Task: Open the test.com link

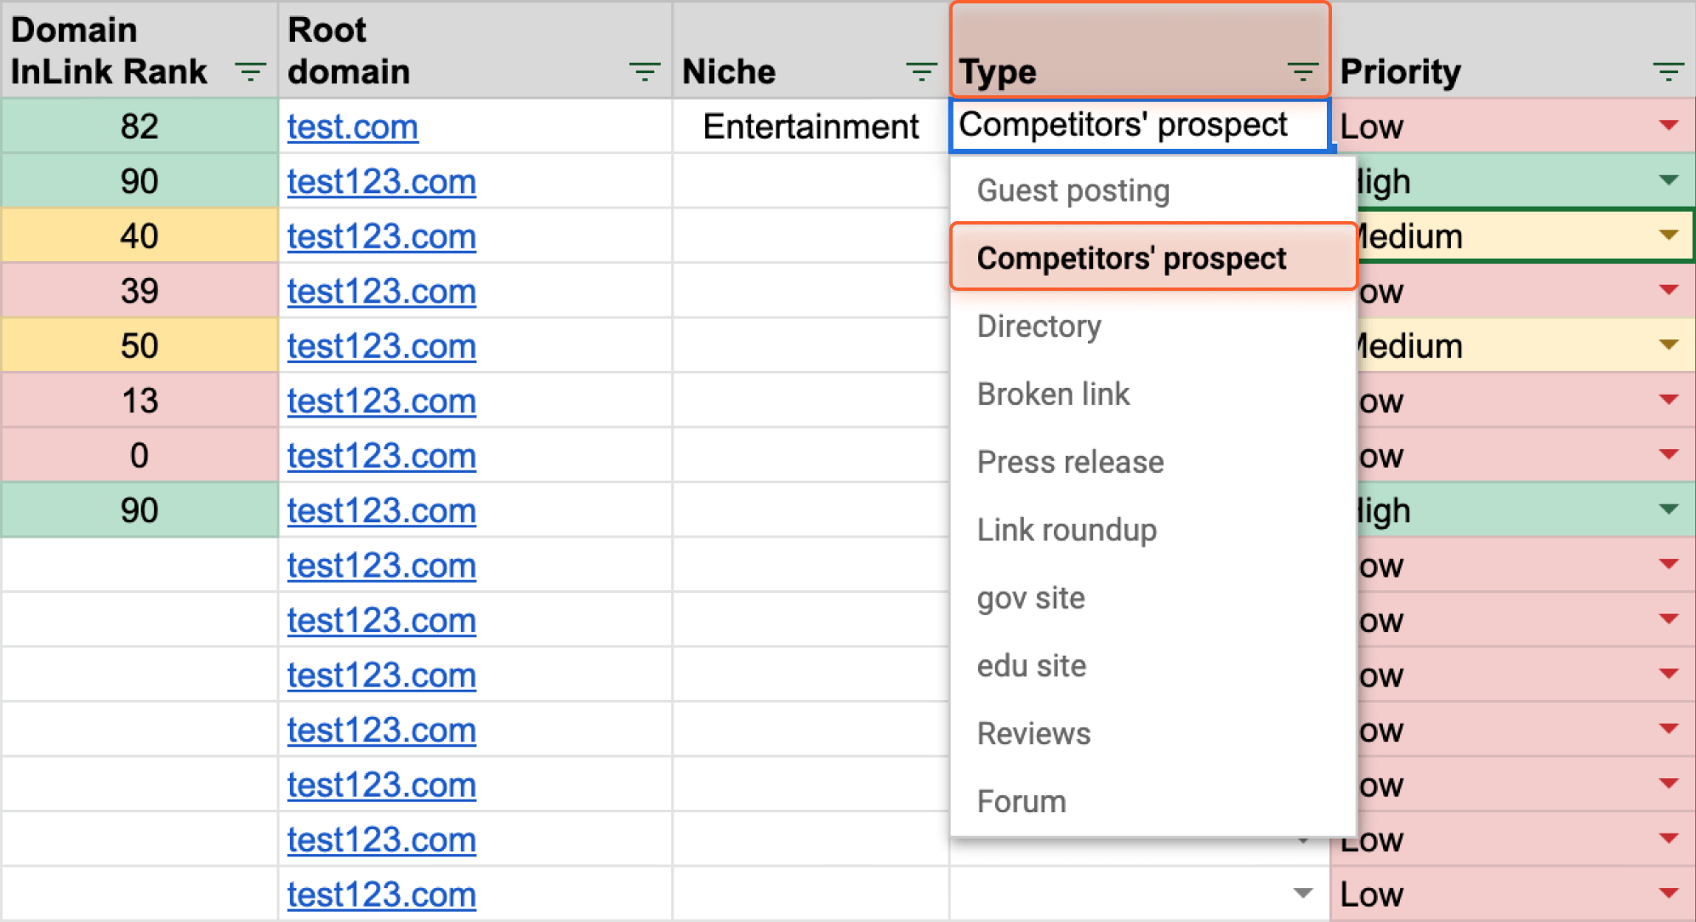Action: [x=352, y=128]
